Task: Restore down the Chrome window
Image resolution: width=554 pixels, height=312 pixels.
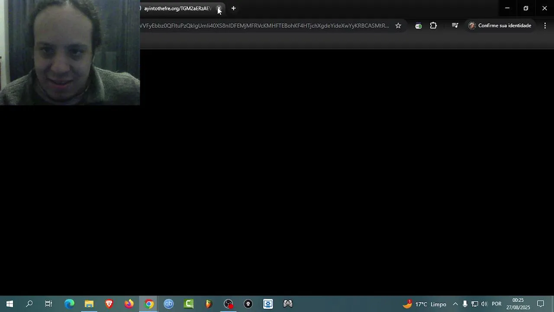Action: tap(526, 8)
